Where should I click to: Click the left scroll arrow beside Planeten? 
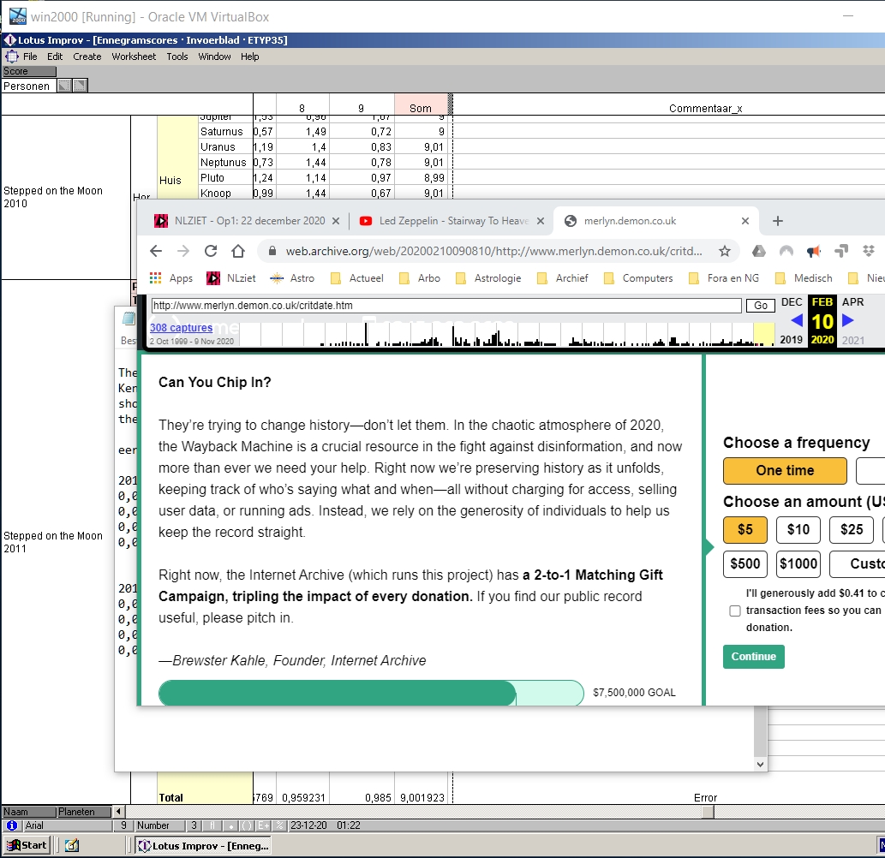coord(118,812)
